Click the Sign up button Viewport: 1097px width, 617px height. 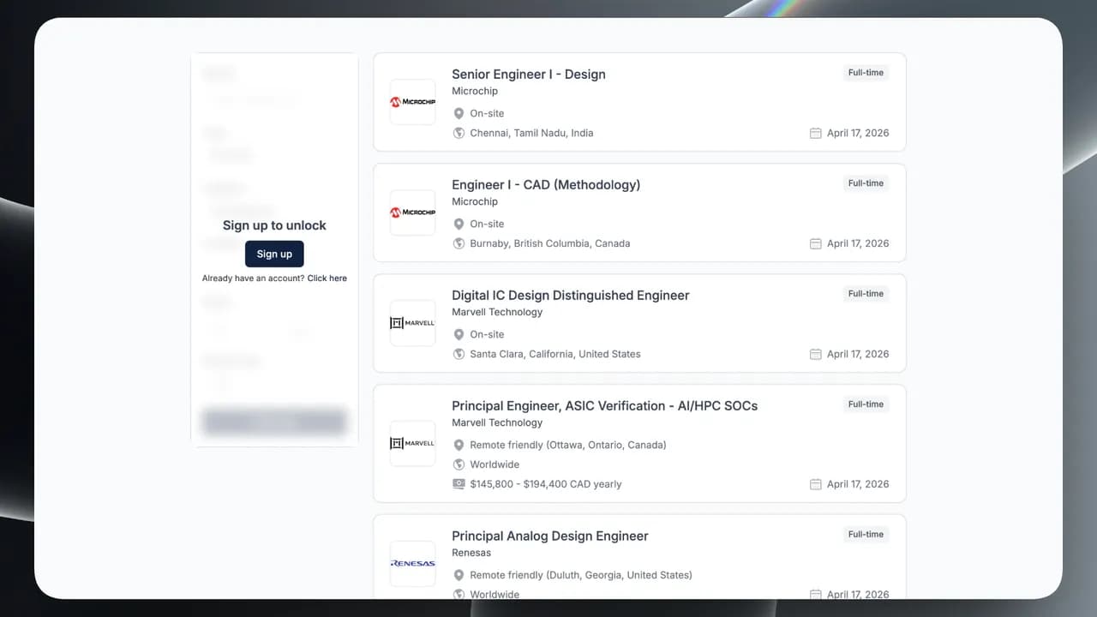tap(274, 254)
